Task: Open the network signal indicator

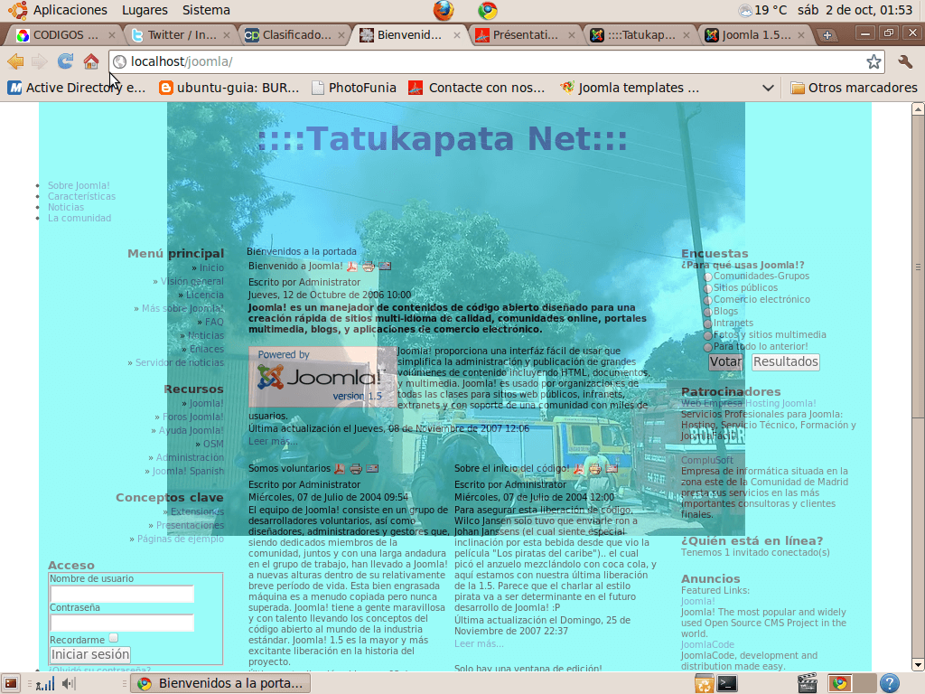Action: 45,684
